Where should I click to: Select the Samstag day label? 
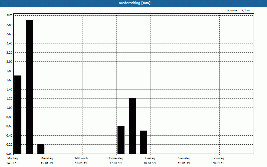184,158
